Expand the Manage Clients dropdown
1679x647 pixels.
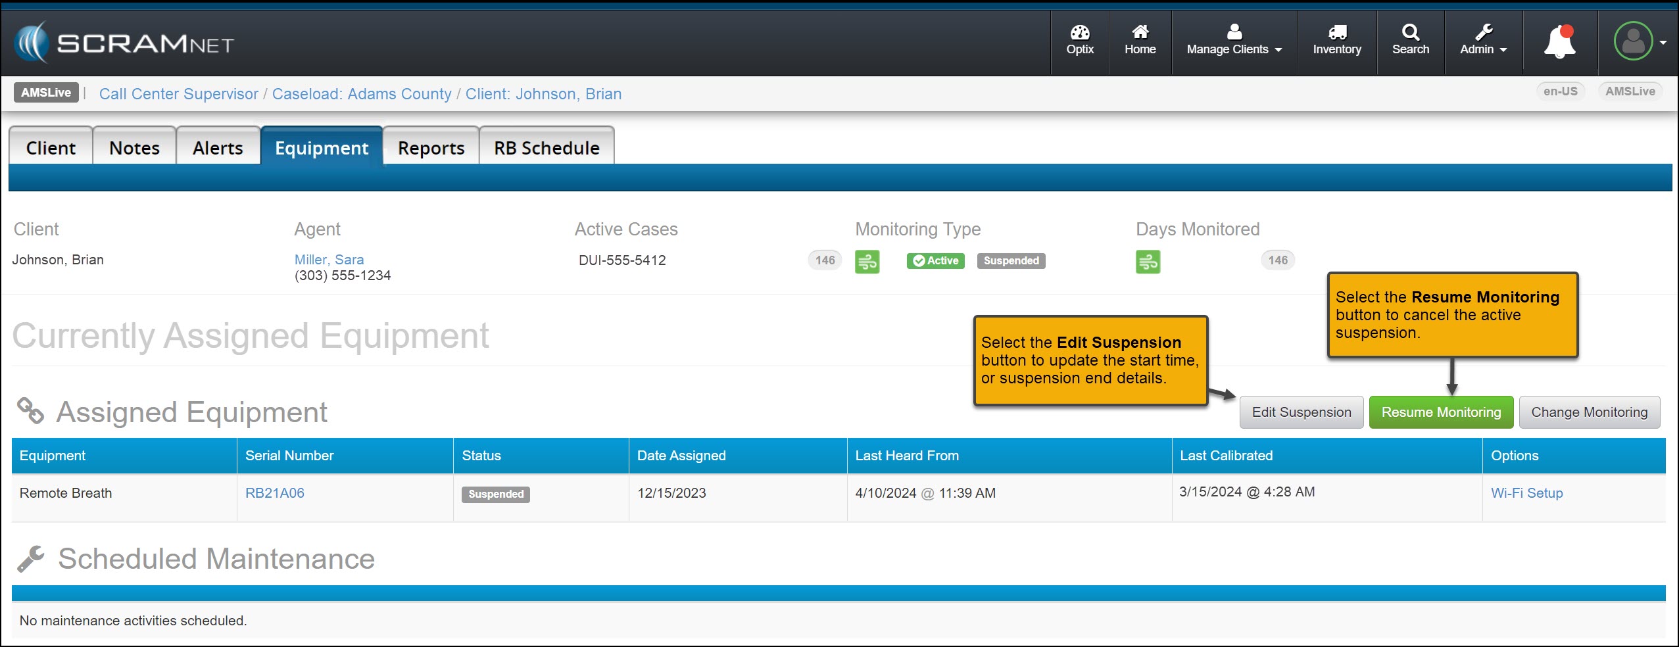(1234, 40)
